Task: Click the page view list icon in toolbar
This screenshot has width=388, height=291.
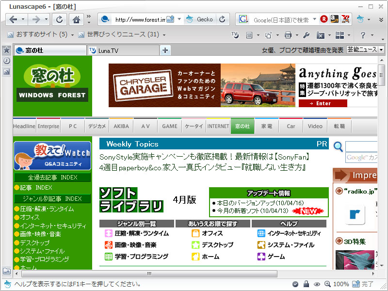Action: (x=249, y=35)
